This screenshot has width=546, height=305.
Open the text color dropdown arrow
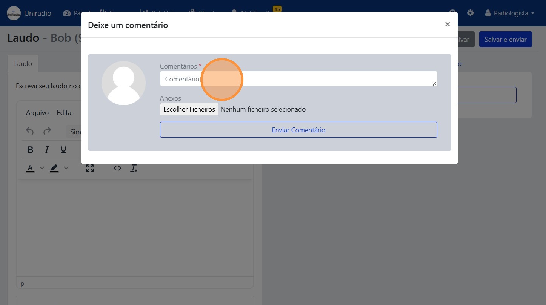pos(42,168)
